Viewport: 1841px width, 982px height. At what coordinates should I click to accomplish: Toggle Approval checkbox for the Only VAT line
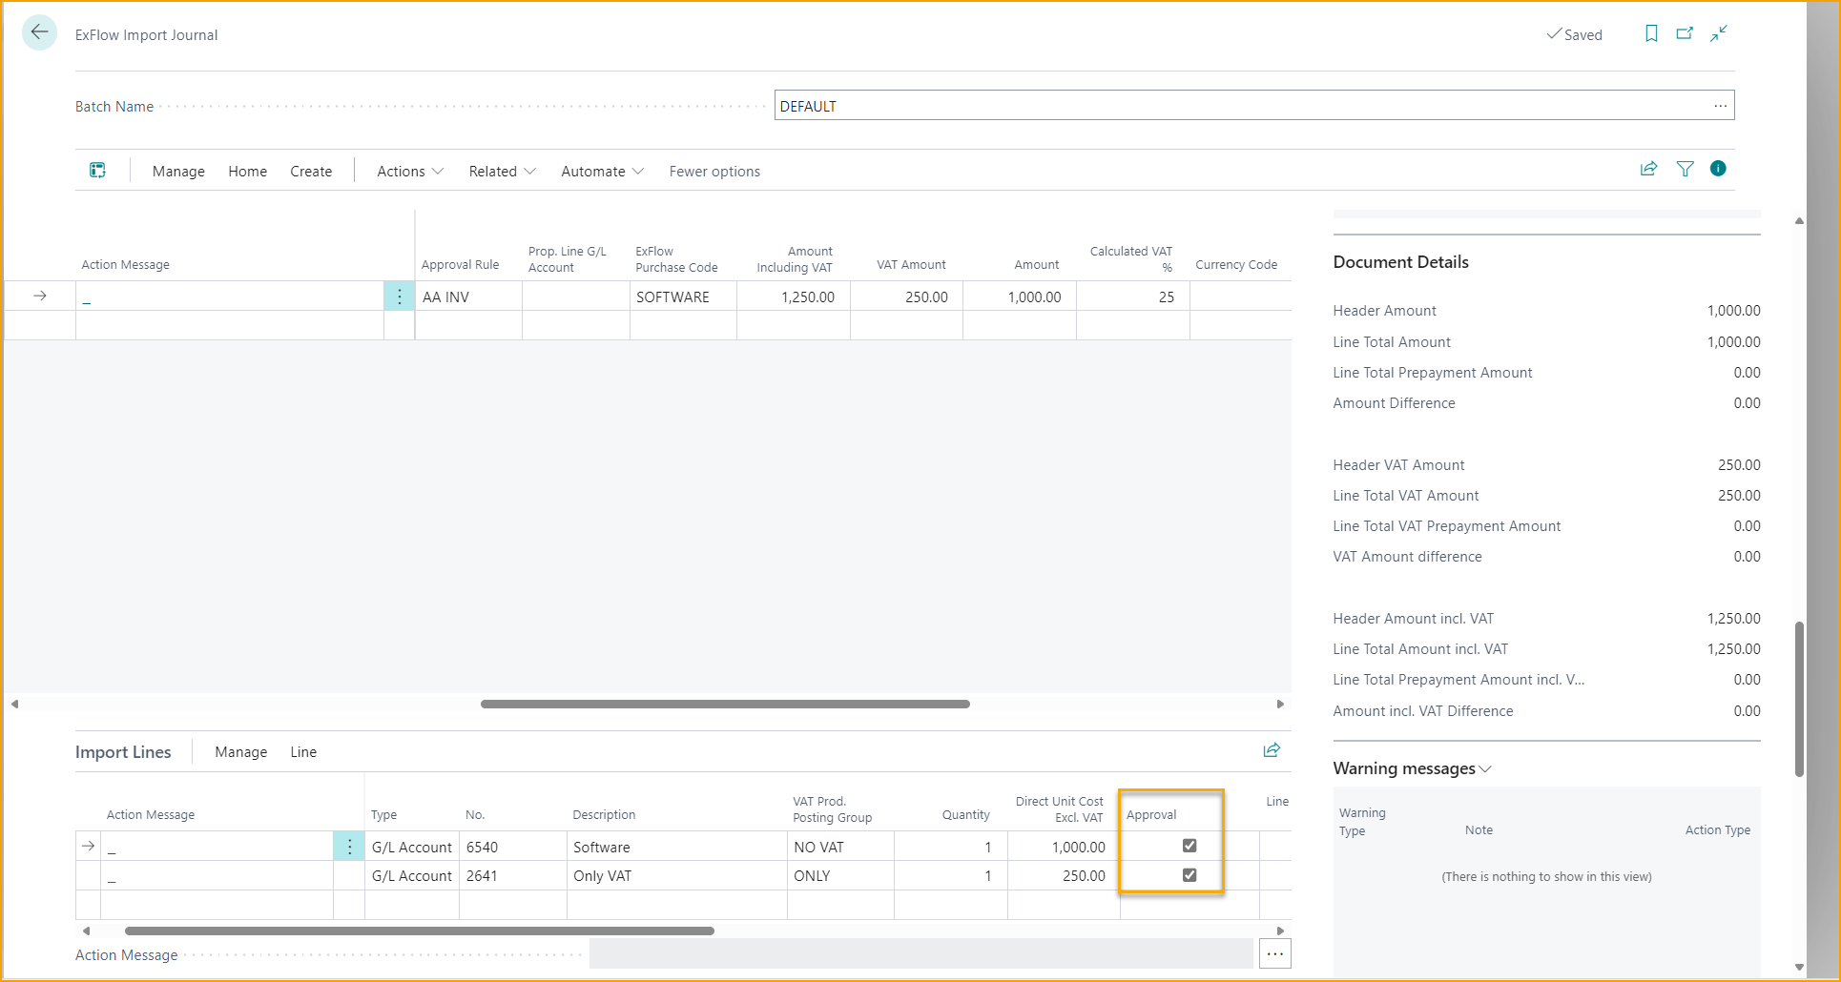tap(1189, 875)
